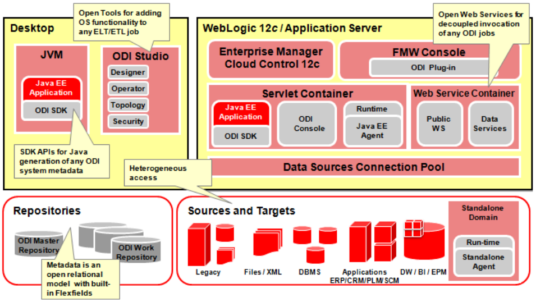Click the Run-time label above Standalone Agent
Screen dimensions: 536x302
click(x=483, y=242)
